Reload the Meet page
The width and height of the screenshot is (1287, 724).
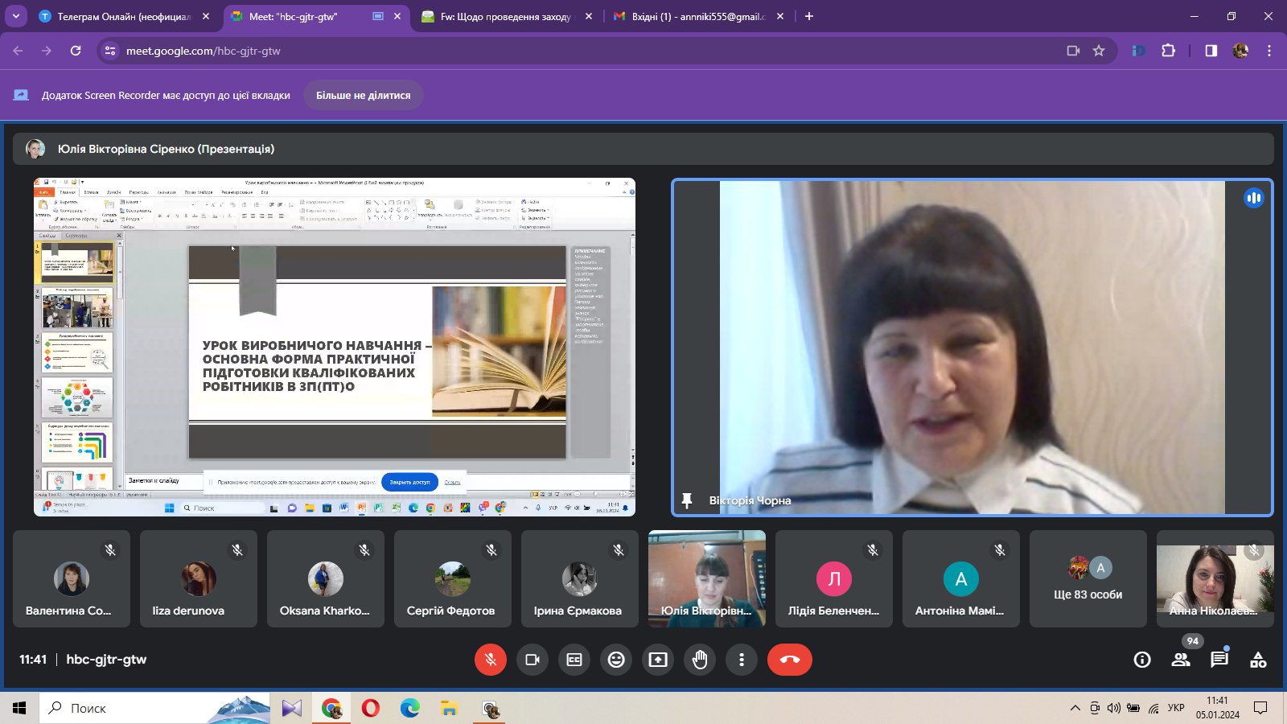click(x=76, y=51)
